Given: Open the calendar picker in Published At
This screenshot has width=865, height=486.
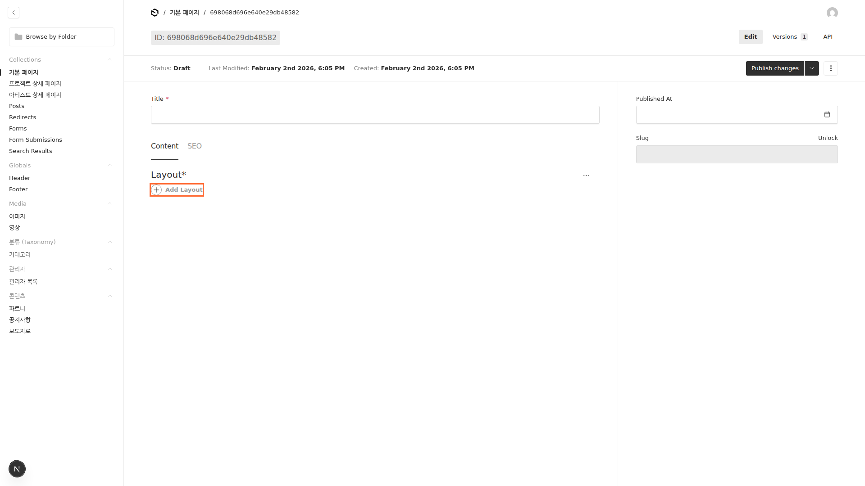Looking at the screenshot, I should [x=827, y=115].
